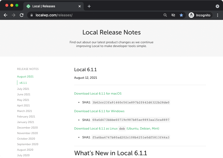Screen dimensions: 223x158
Task: Select v6.1.1 in the sidebar
Action: point(23,83)
